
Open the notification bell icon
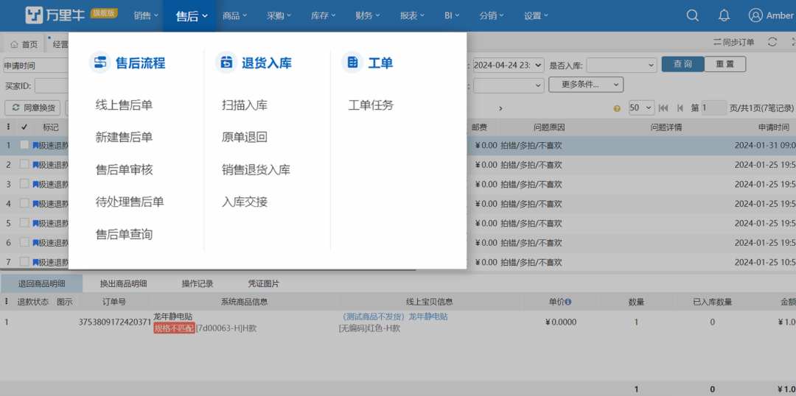pos(724,15)
